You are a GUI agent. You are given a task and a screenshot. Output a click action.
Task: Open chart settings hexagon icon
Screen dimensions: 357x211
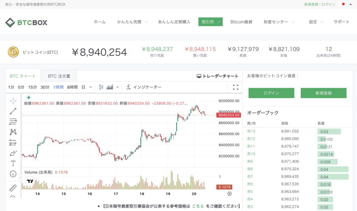pyautogui.click(x=229, y=194)
